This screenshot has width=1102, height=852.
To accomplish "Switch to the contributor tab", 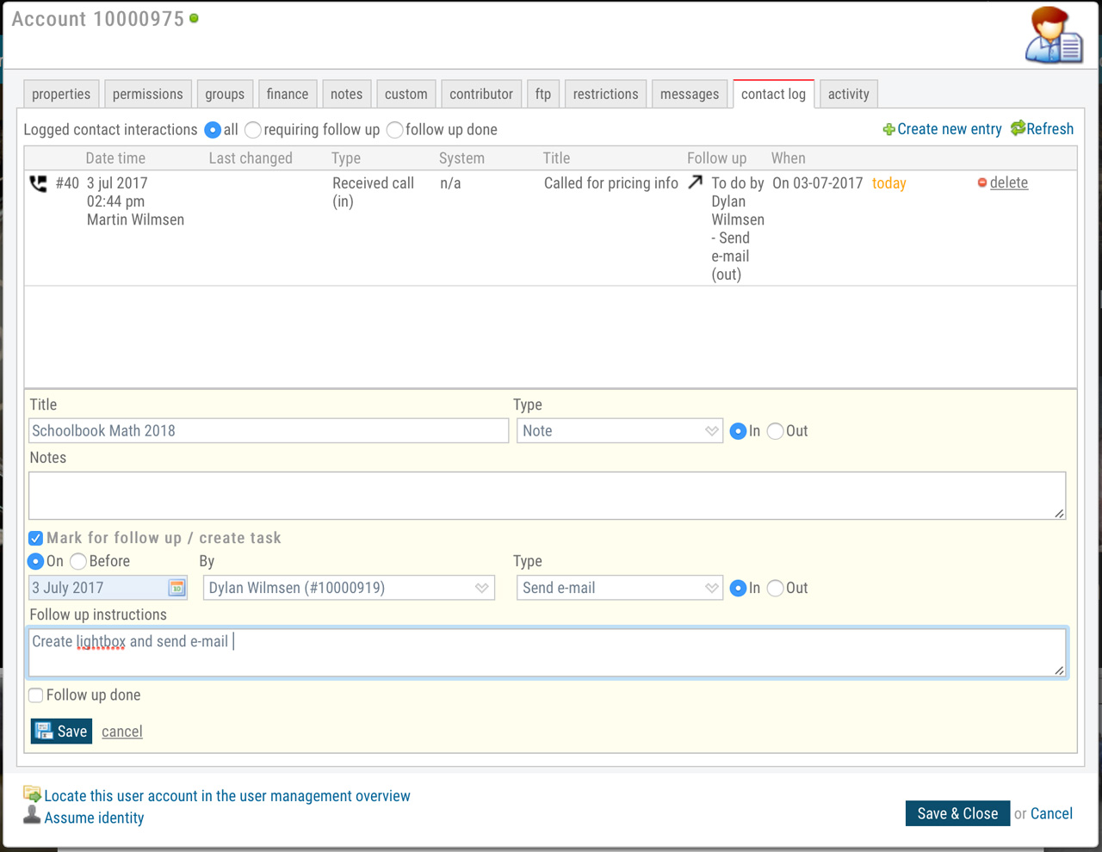I will [481, 94].
